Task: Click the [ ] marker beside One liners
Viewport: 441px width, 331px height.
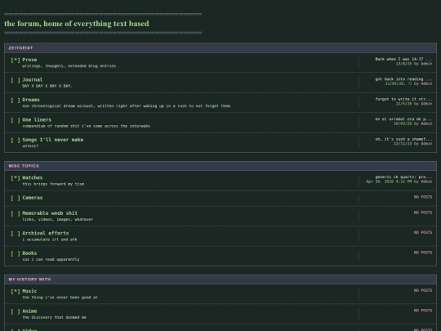Action: pos(16,120)
